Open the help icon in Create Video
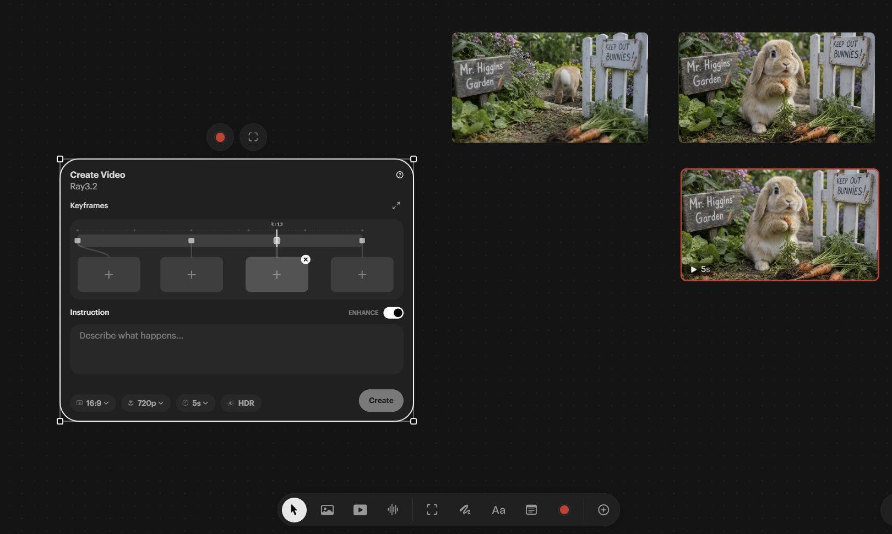The height and width of the screenshot is (534, 892). coord(400,175)
